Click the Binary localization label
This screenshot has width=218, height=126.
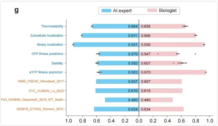click(x=50, y=45)
